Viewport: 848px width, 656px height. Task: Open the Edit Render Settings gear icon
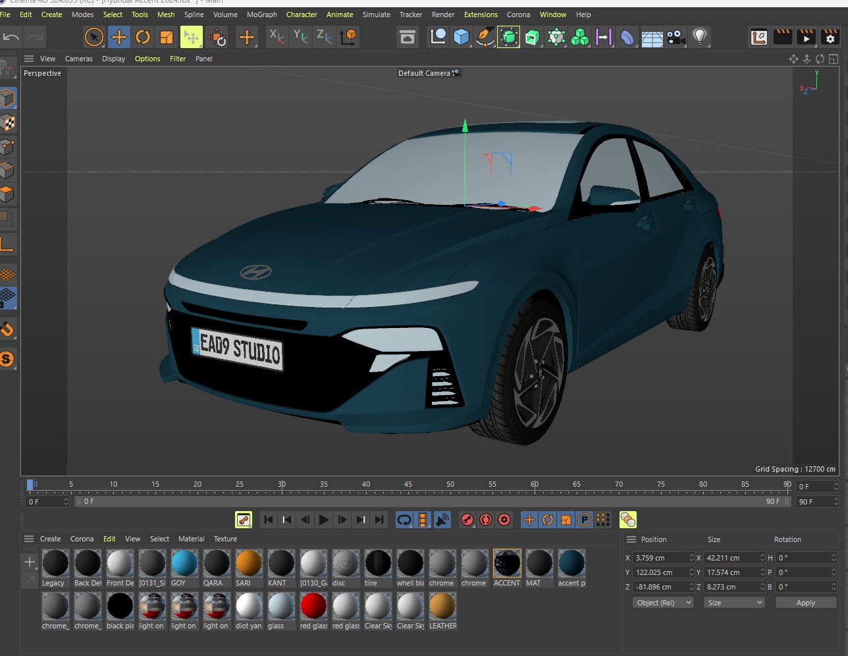[830, 38]
